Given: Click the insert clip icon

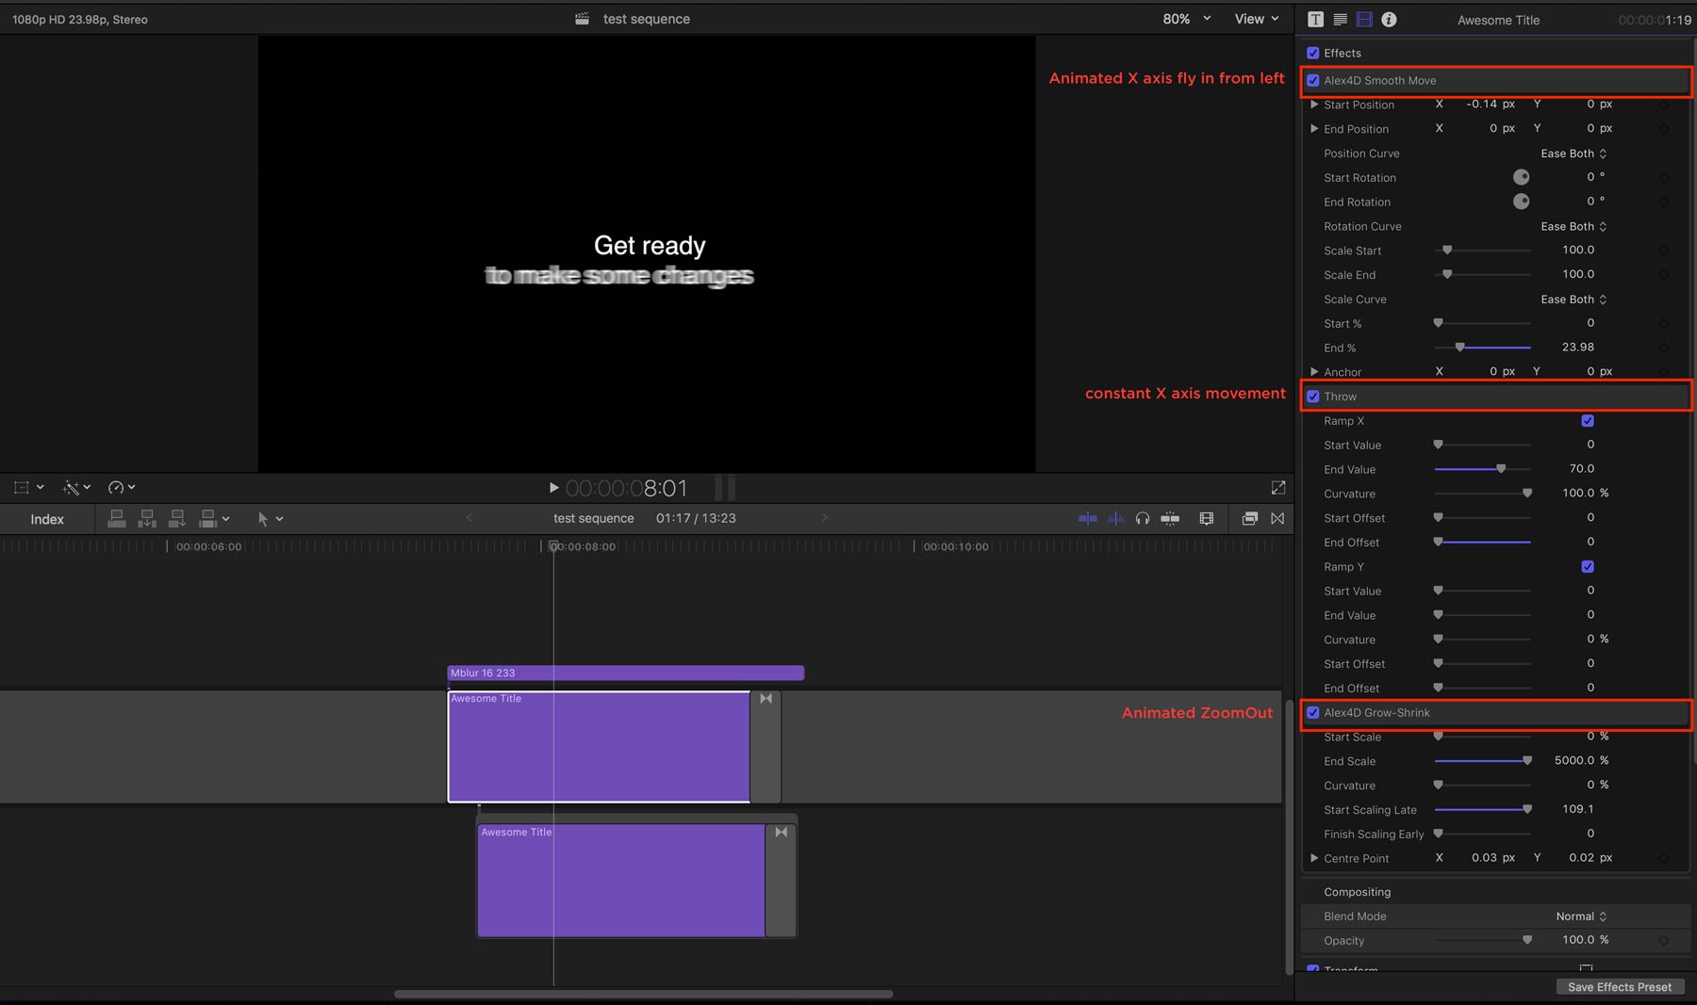Looking at the screenshot, I should click(x=147, y=519).
